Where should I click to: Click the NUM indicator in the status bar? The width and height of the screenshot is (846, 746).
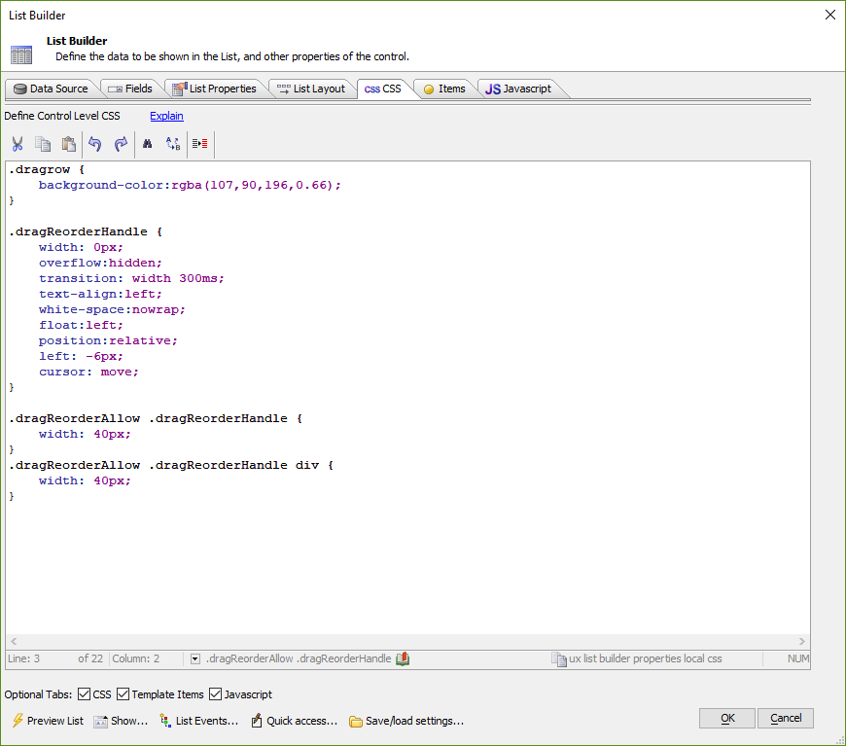797,658
